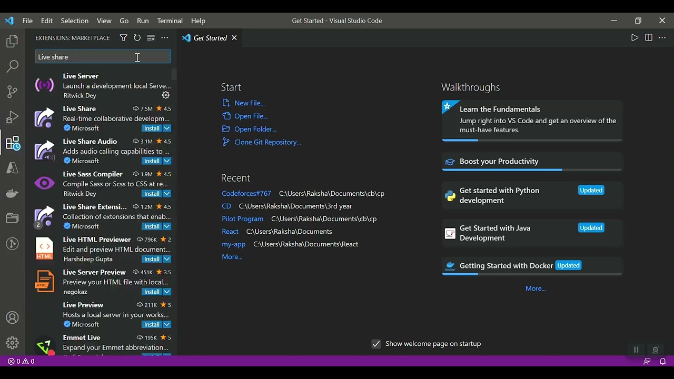Screen dimensions: 674x379
Task: Open the Run menu
Action: (143, 21)
